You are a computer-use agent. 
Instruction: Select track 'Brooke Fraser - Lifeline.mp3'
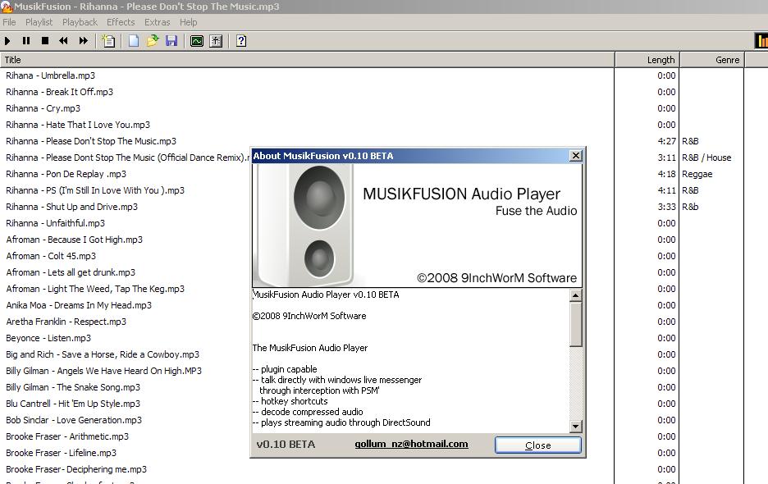point(62,453)
